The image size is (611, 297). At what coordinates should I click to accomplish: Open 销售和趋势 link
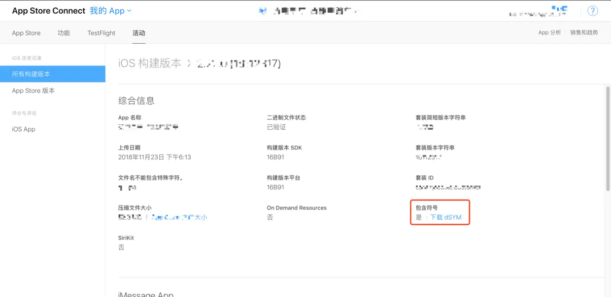coord(584,32)
